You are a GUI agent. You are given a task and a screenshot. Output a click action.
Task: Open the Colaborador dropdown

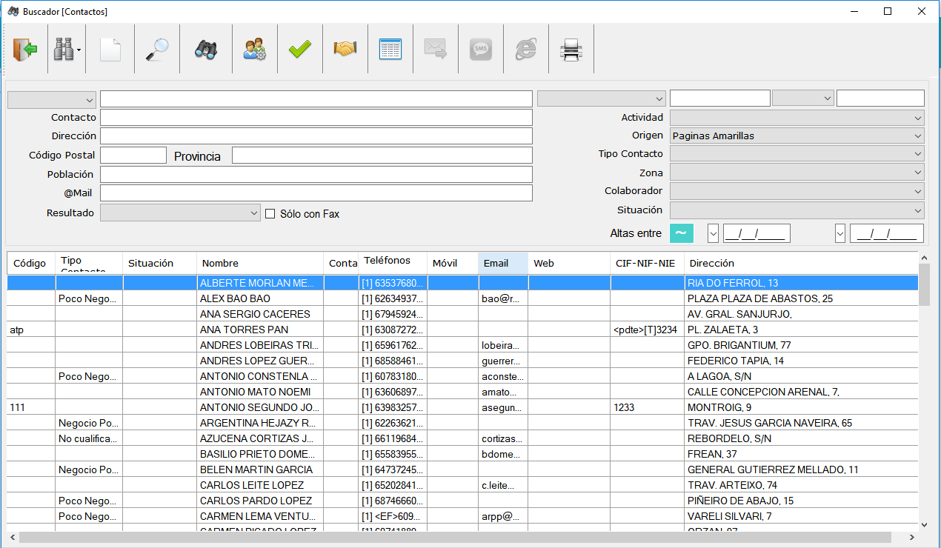[x=797, y=190]
